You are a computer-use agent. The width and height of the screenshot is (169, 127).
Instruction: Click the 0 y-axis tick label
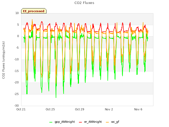(18, 36)
